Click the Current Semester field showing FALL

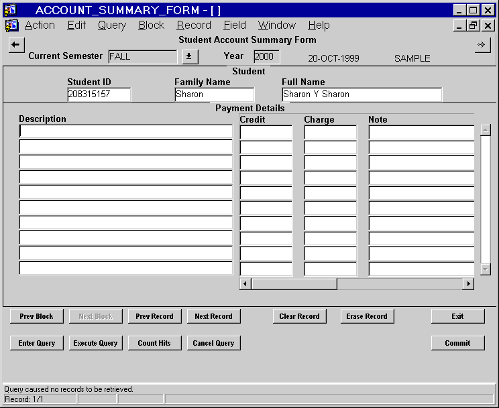143,56
